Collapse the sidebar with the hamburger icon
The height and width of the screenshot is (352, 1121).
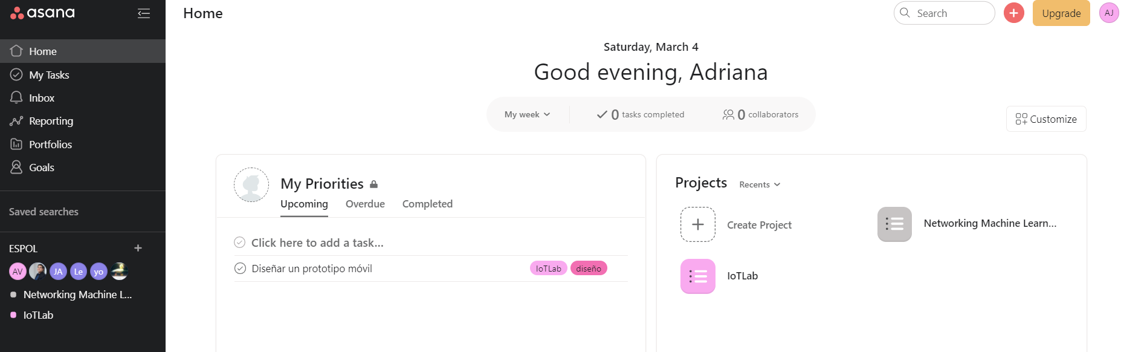pos(144,13)
